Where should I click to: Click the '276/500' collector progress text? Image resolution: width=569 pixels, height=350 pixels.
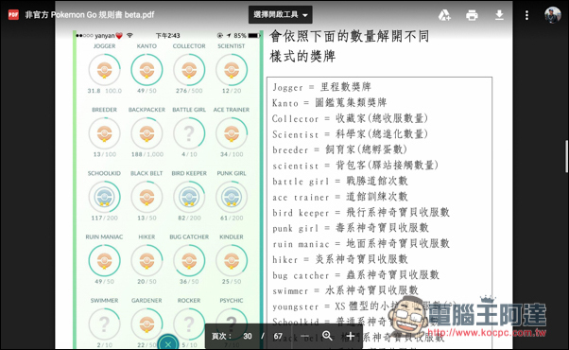pos(189,91)
